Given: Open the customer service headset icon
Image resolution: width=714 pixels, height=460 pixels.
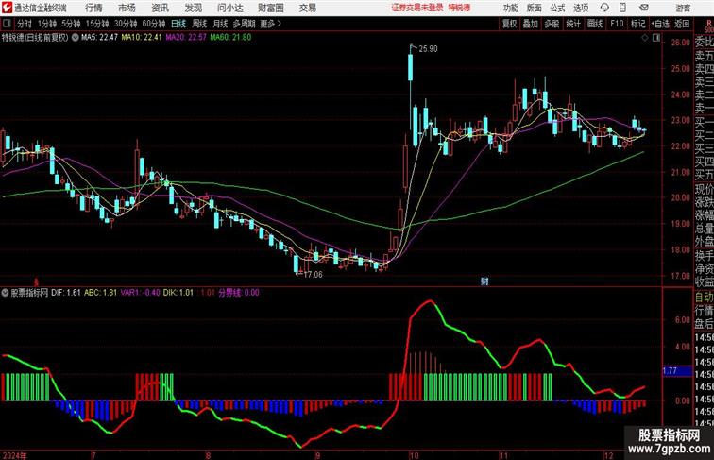Looking at the screenshot, I should click(x=604, y=8).
